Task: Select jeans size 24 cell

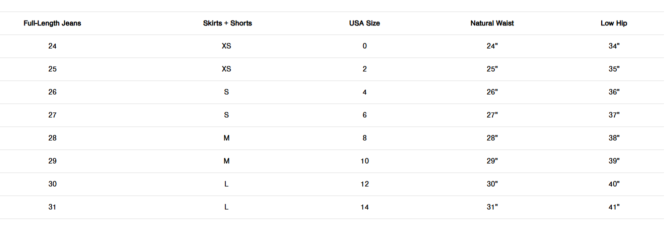Action: click(x=52, y=46)
